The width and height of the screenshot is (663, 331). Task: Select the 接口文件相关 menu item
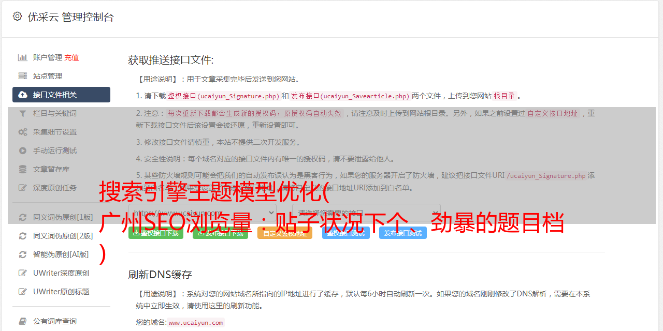[x=61, y=95]
